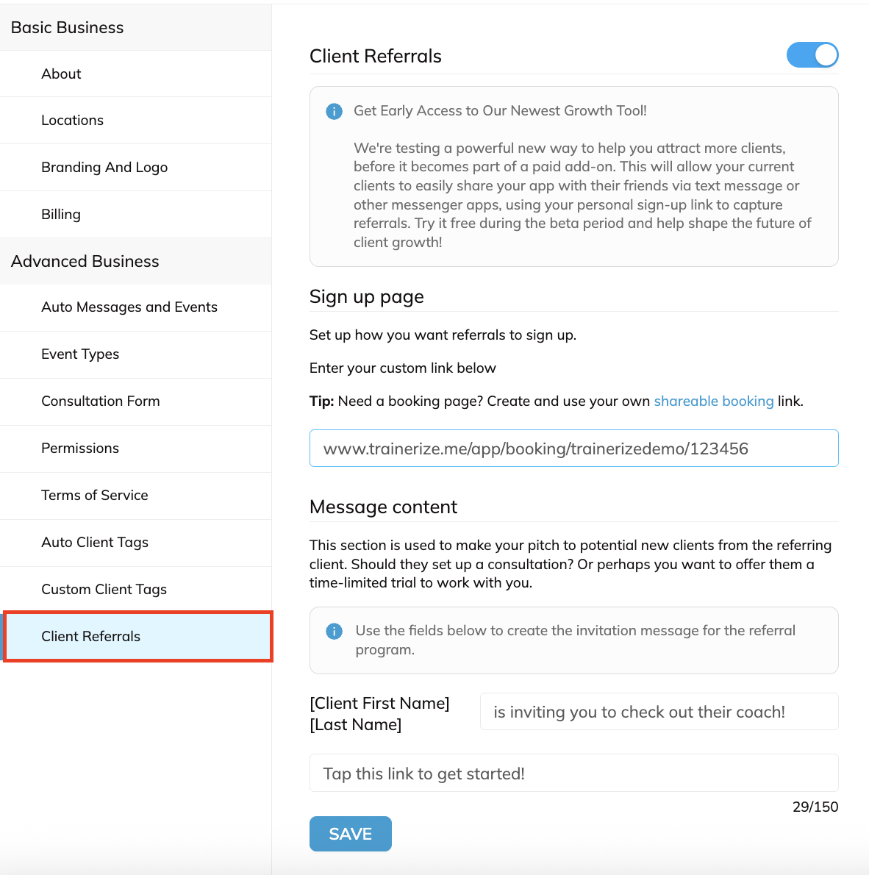This screenshot has width=869, height=875.
Task: Open Branding And Logo settings
Action: point(104,168)
